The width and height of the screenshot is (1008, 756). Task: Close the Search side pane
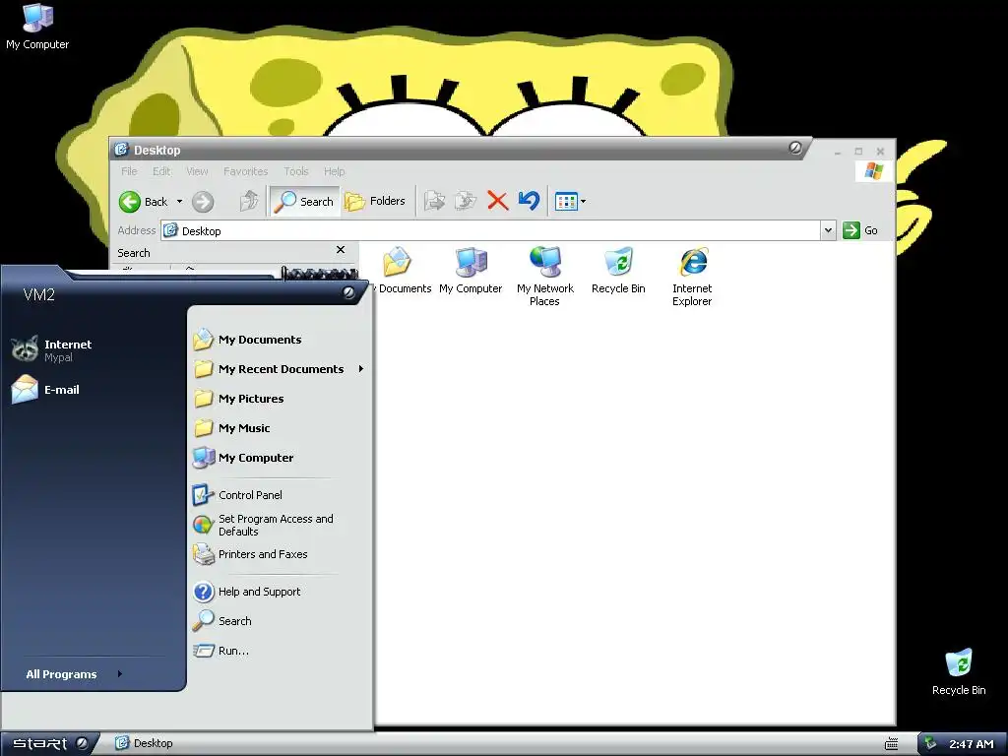[x=341, y=249]
